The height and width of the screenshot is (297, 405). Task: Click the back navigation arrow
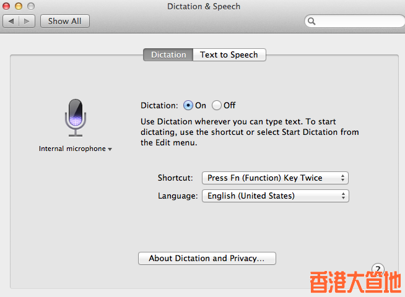pos(11,21)
